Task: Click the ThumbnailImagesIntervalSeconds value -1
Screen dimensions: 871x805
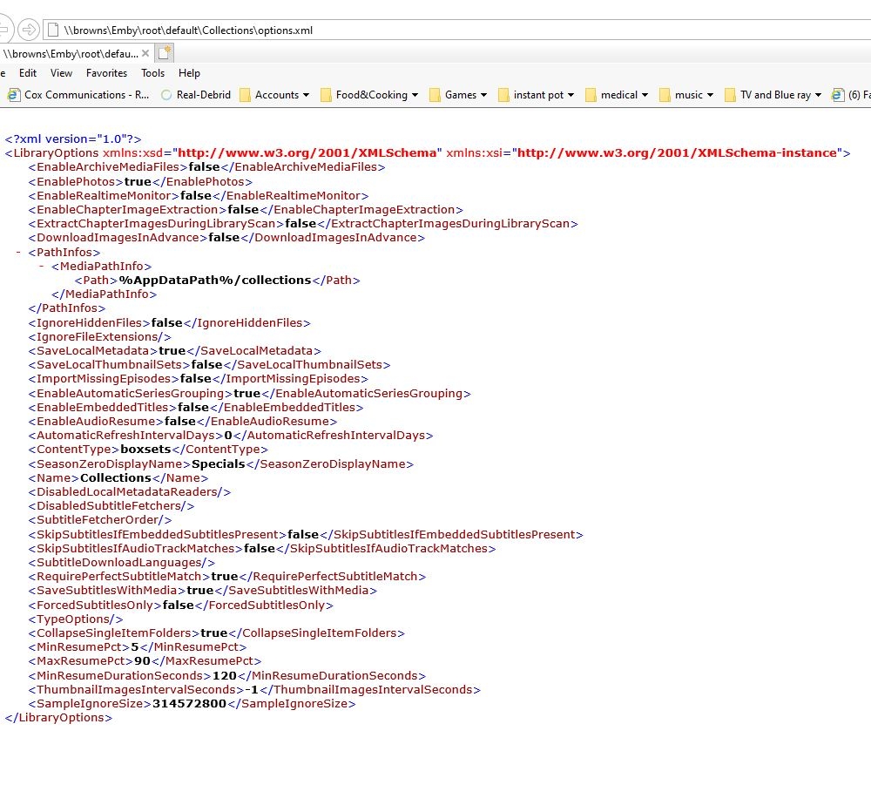Action: tap(252, 689)
